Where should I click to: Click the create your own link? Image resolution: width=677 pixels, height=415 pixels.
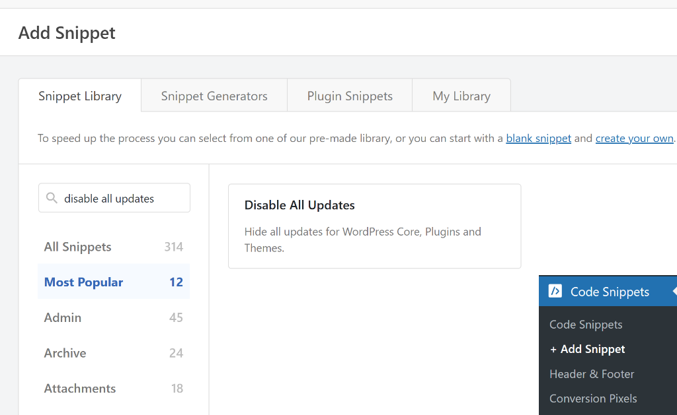point(634,138)
